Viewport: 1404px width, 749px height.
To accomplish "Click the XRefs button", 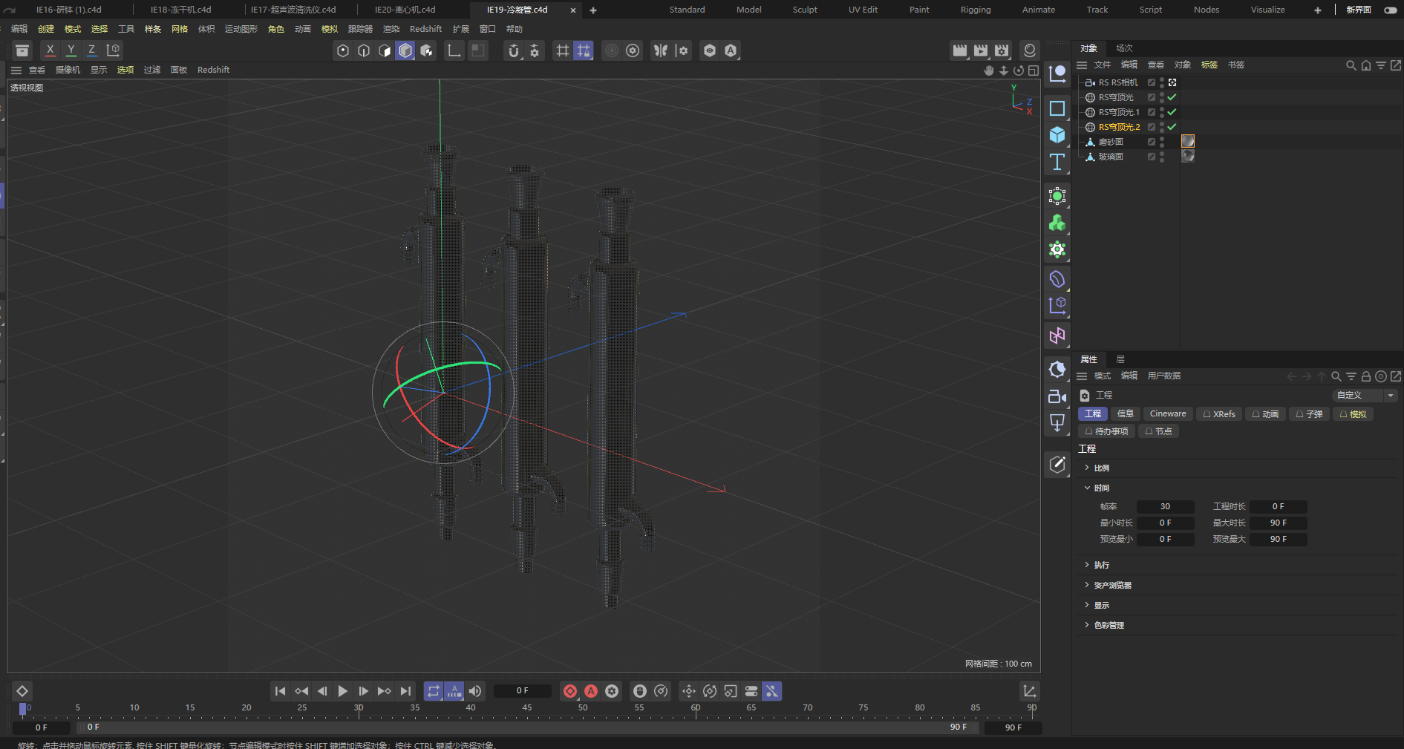I will [1219, 414].
